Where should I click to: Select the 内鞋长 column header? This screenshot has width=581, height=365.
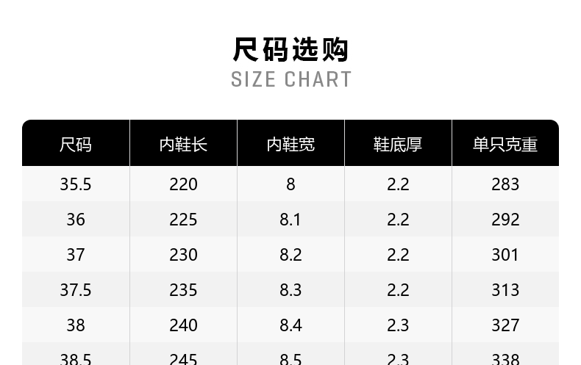coord(183,145)
